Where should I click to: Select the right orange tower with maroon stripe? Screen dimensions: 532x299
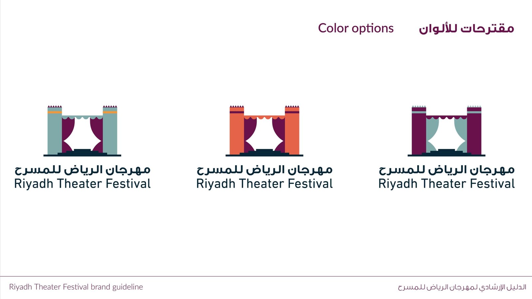[292, 130]
